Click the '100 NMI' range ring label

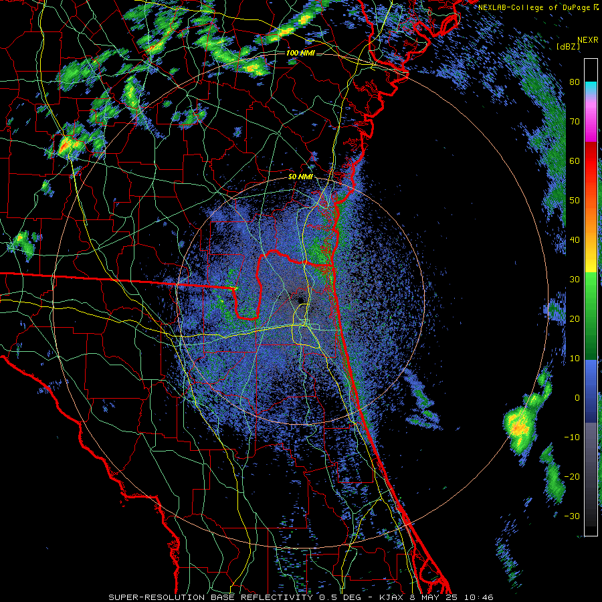(300, 53)
